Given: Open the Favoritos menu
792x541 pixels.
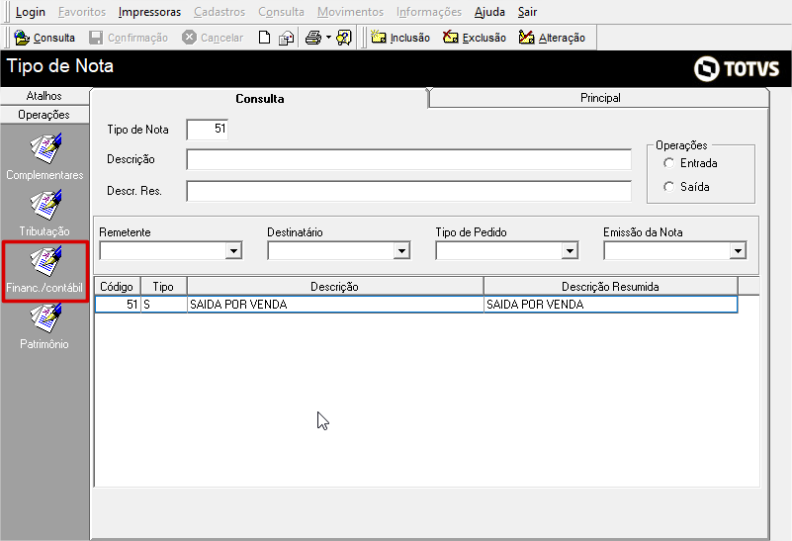Looking at the screenshot, I should coord(82,12).
